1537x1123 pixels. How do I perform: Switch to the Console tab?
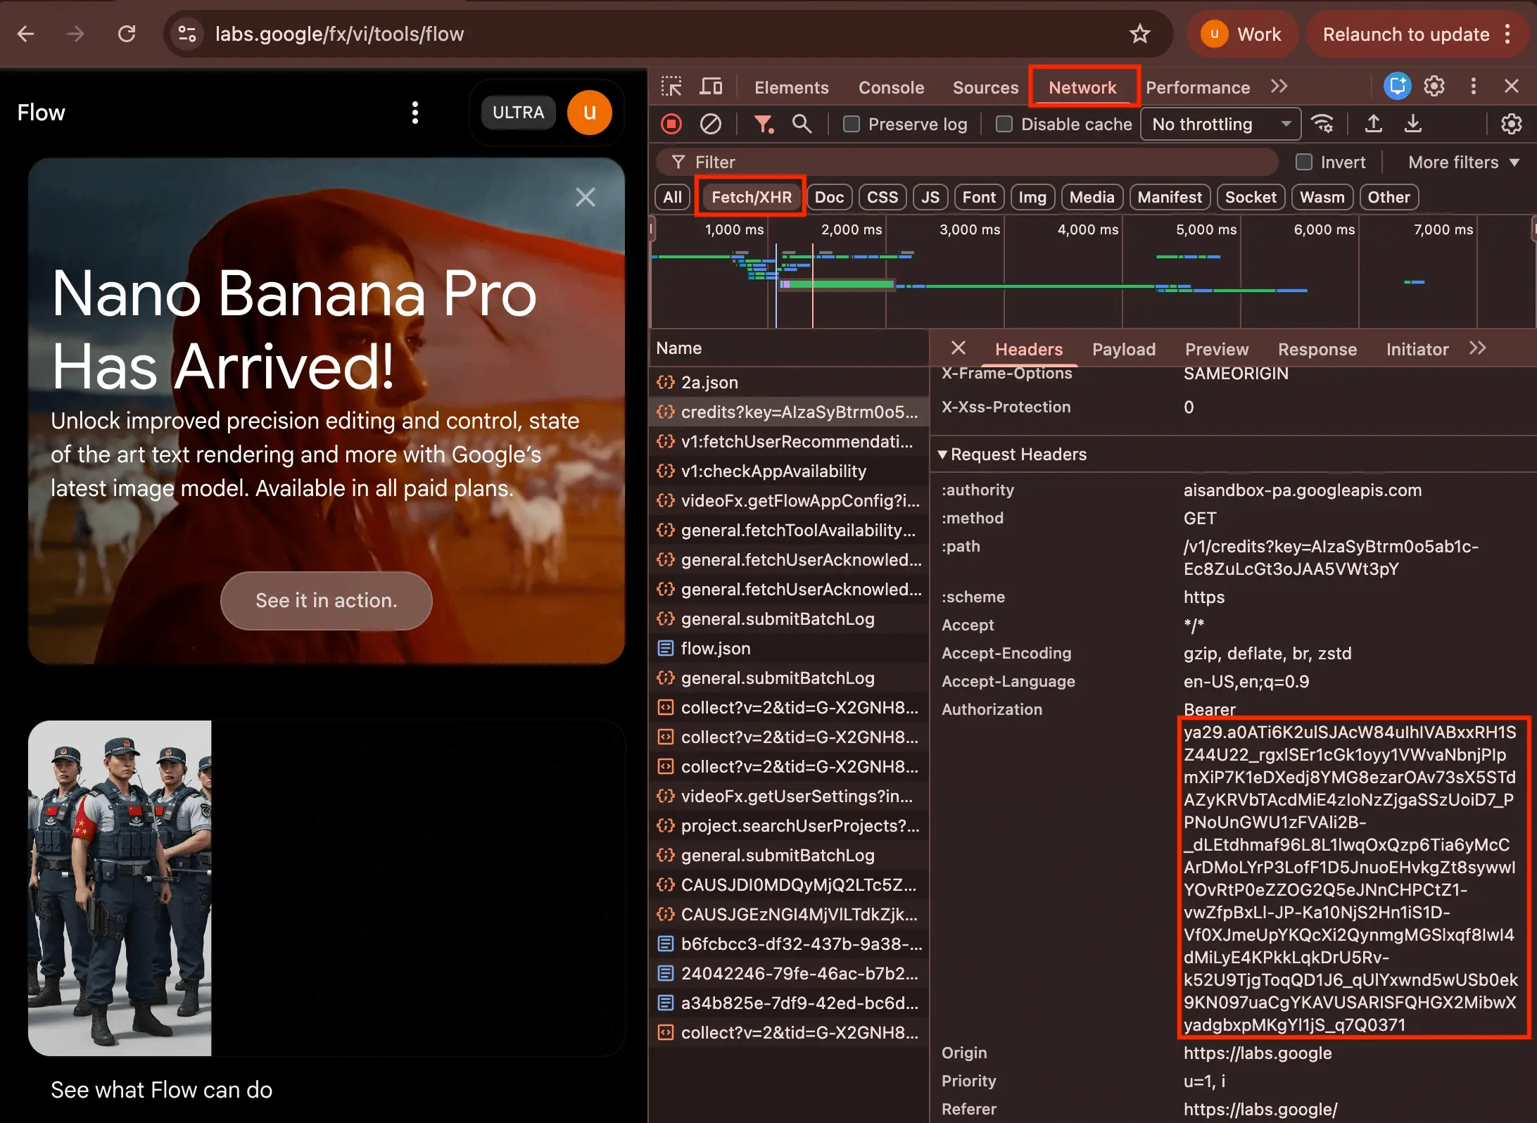pyautogui.click(x=891, y=87)
